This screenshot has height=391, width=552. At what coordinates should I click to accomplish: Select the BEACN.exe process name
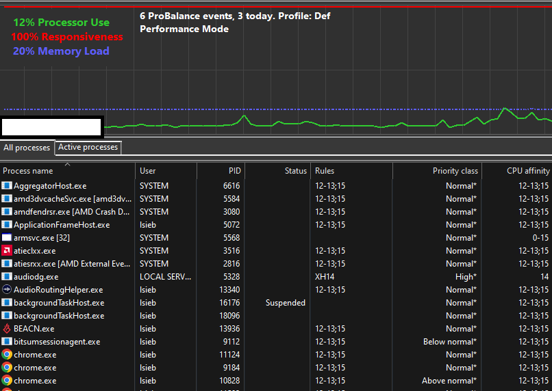pyautogui.click(x=34, y=329)
